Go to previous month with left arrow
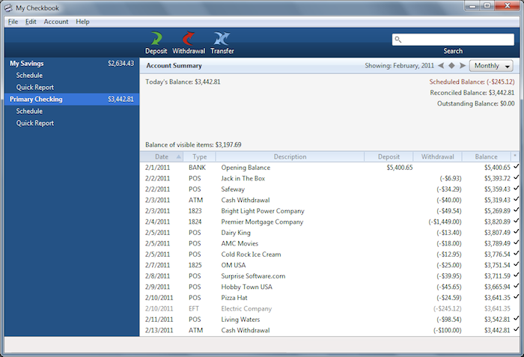The height and width of the screenshot is (357, 524). (441, 66)
